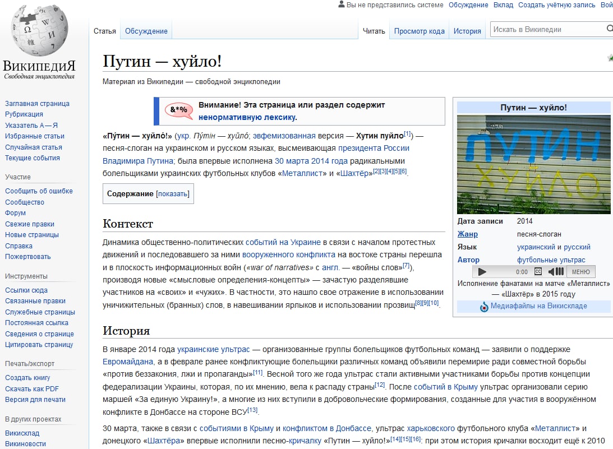Go to Заглавная страница
The image size is (613, 449).
tap(37, 104)
